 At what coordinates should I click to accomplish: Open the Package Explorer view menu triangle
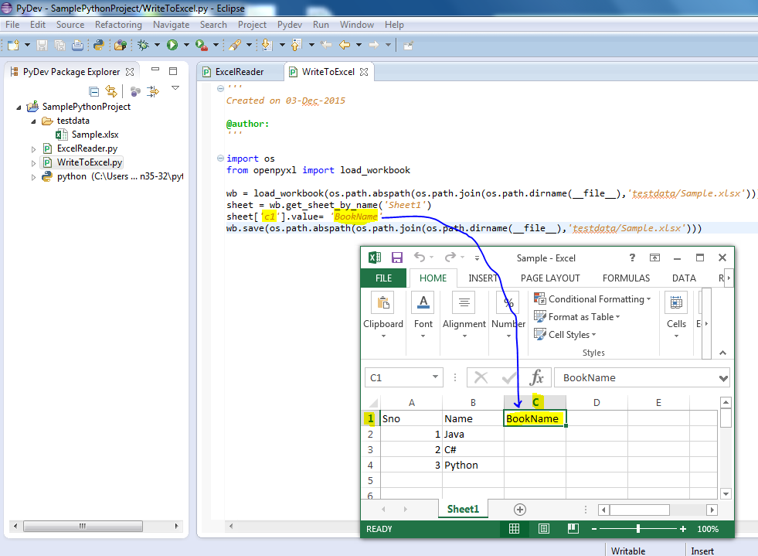click(175, 88)
